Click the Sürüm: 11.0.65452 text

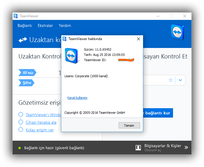[98, 49]
